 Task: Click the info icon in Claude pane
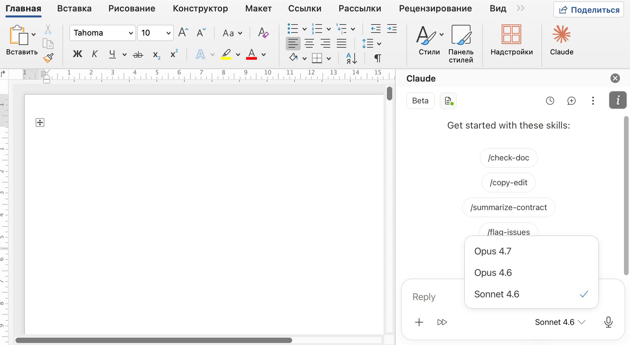click(618, 100)
